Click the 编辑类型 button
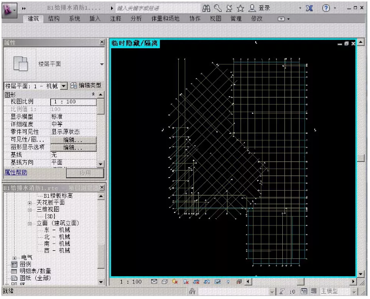Viewport: 370px width, 299px height. [86, 86]
